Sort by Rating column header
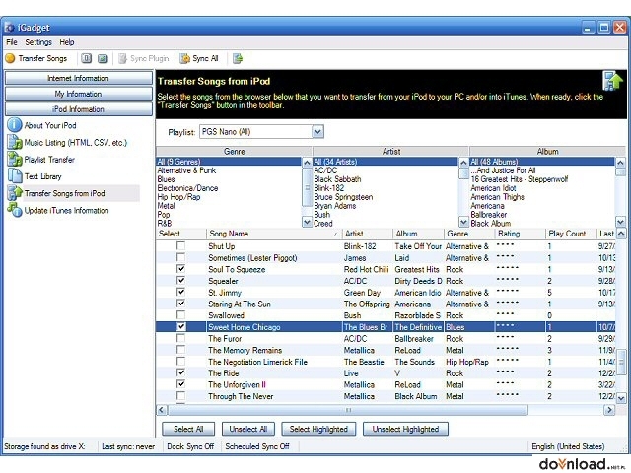 pyautogui.click(x=520, y=234)
